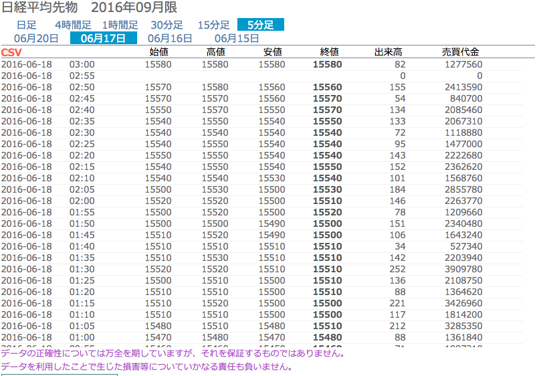Viewport: 547px width, 376px height.
Task: Click the data accuracy disclaimer text
Action: (x=173, y=353)
